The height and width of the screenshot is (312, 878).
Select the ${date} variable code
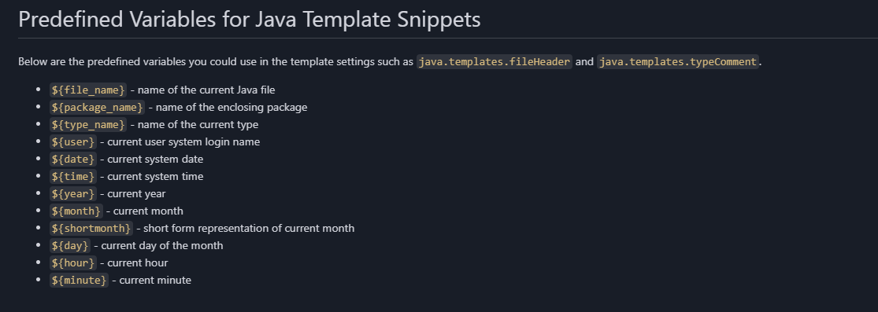point(72,160)
